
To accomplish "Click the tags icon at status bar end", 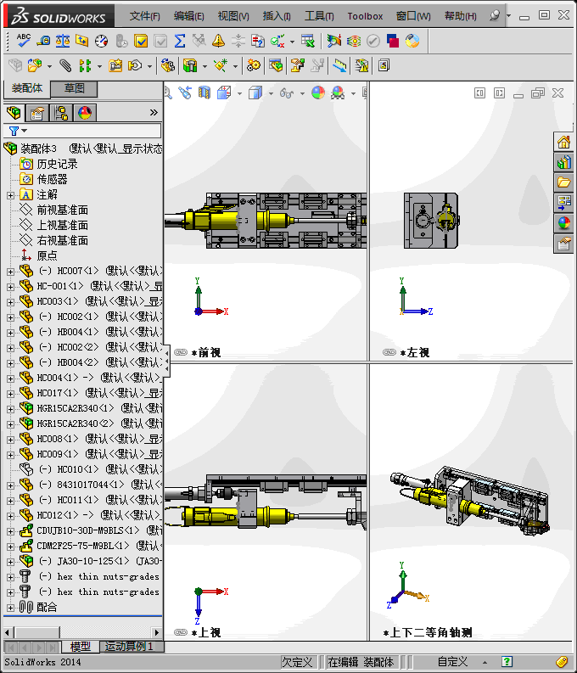I will point(562,661).
